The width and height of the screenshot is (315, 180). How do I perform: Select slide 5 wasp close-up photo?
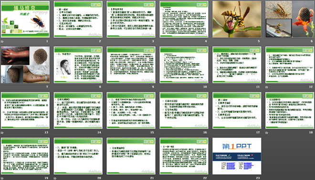pos(237,19)
